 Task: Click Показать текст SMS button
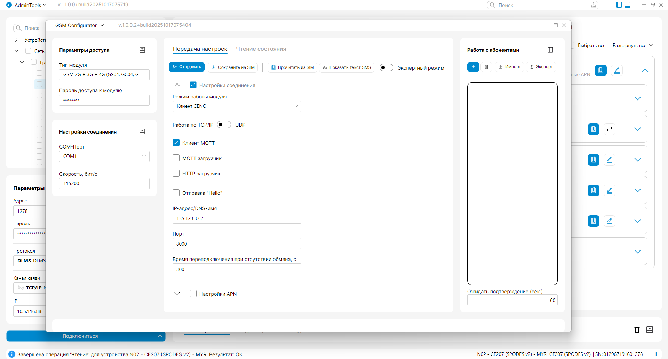[347, 67]
